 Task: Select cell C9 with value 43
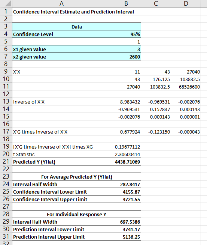[156, 72]
